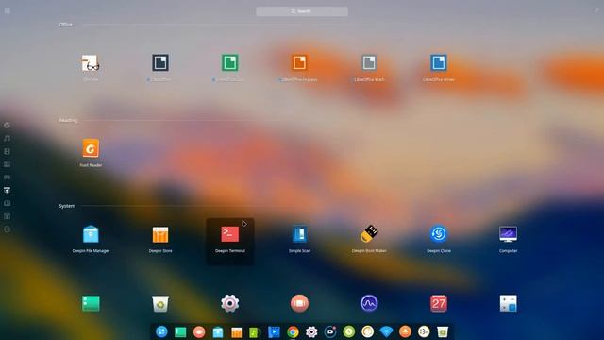This screenshot has width=604, height=340.
Task: Click the green multitasking view icon in dock
Action: tap(180, 331)
